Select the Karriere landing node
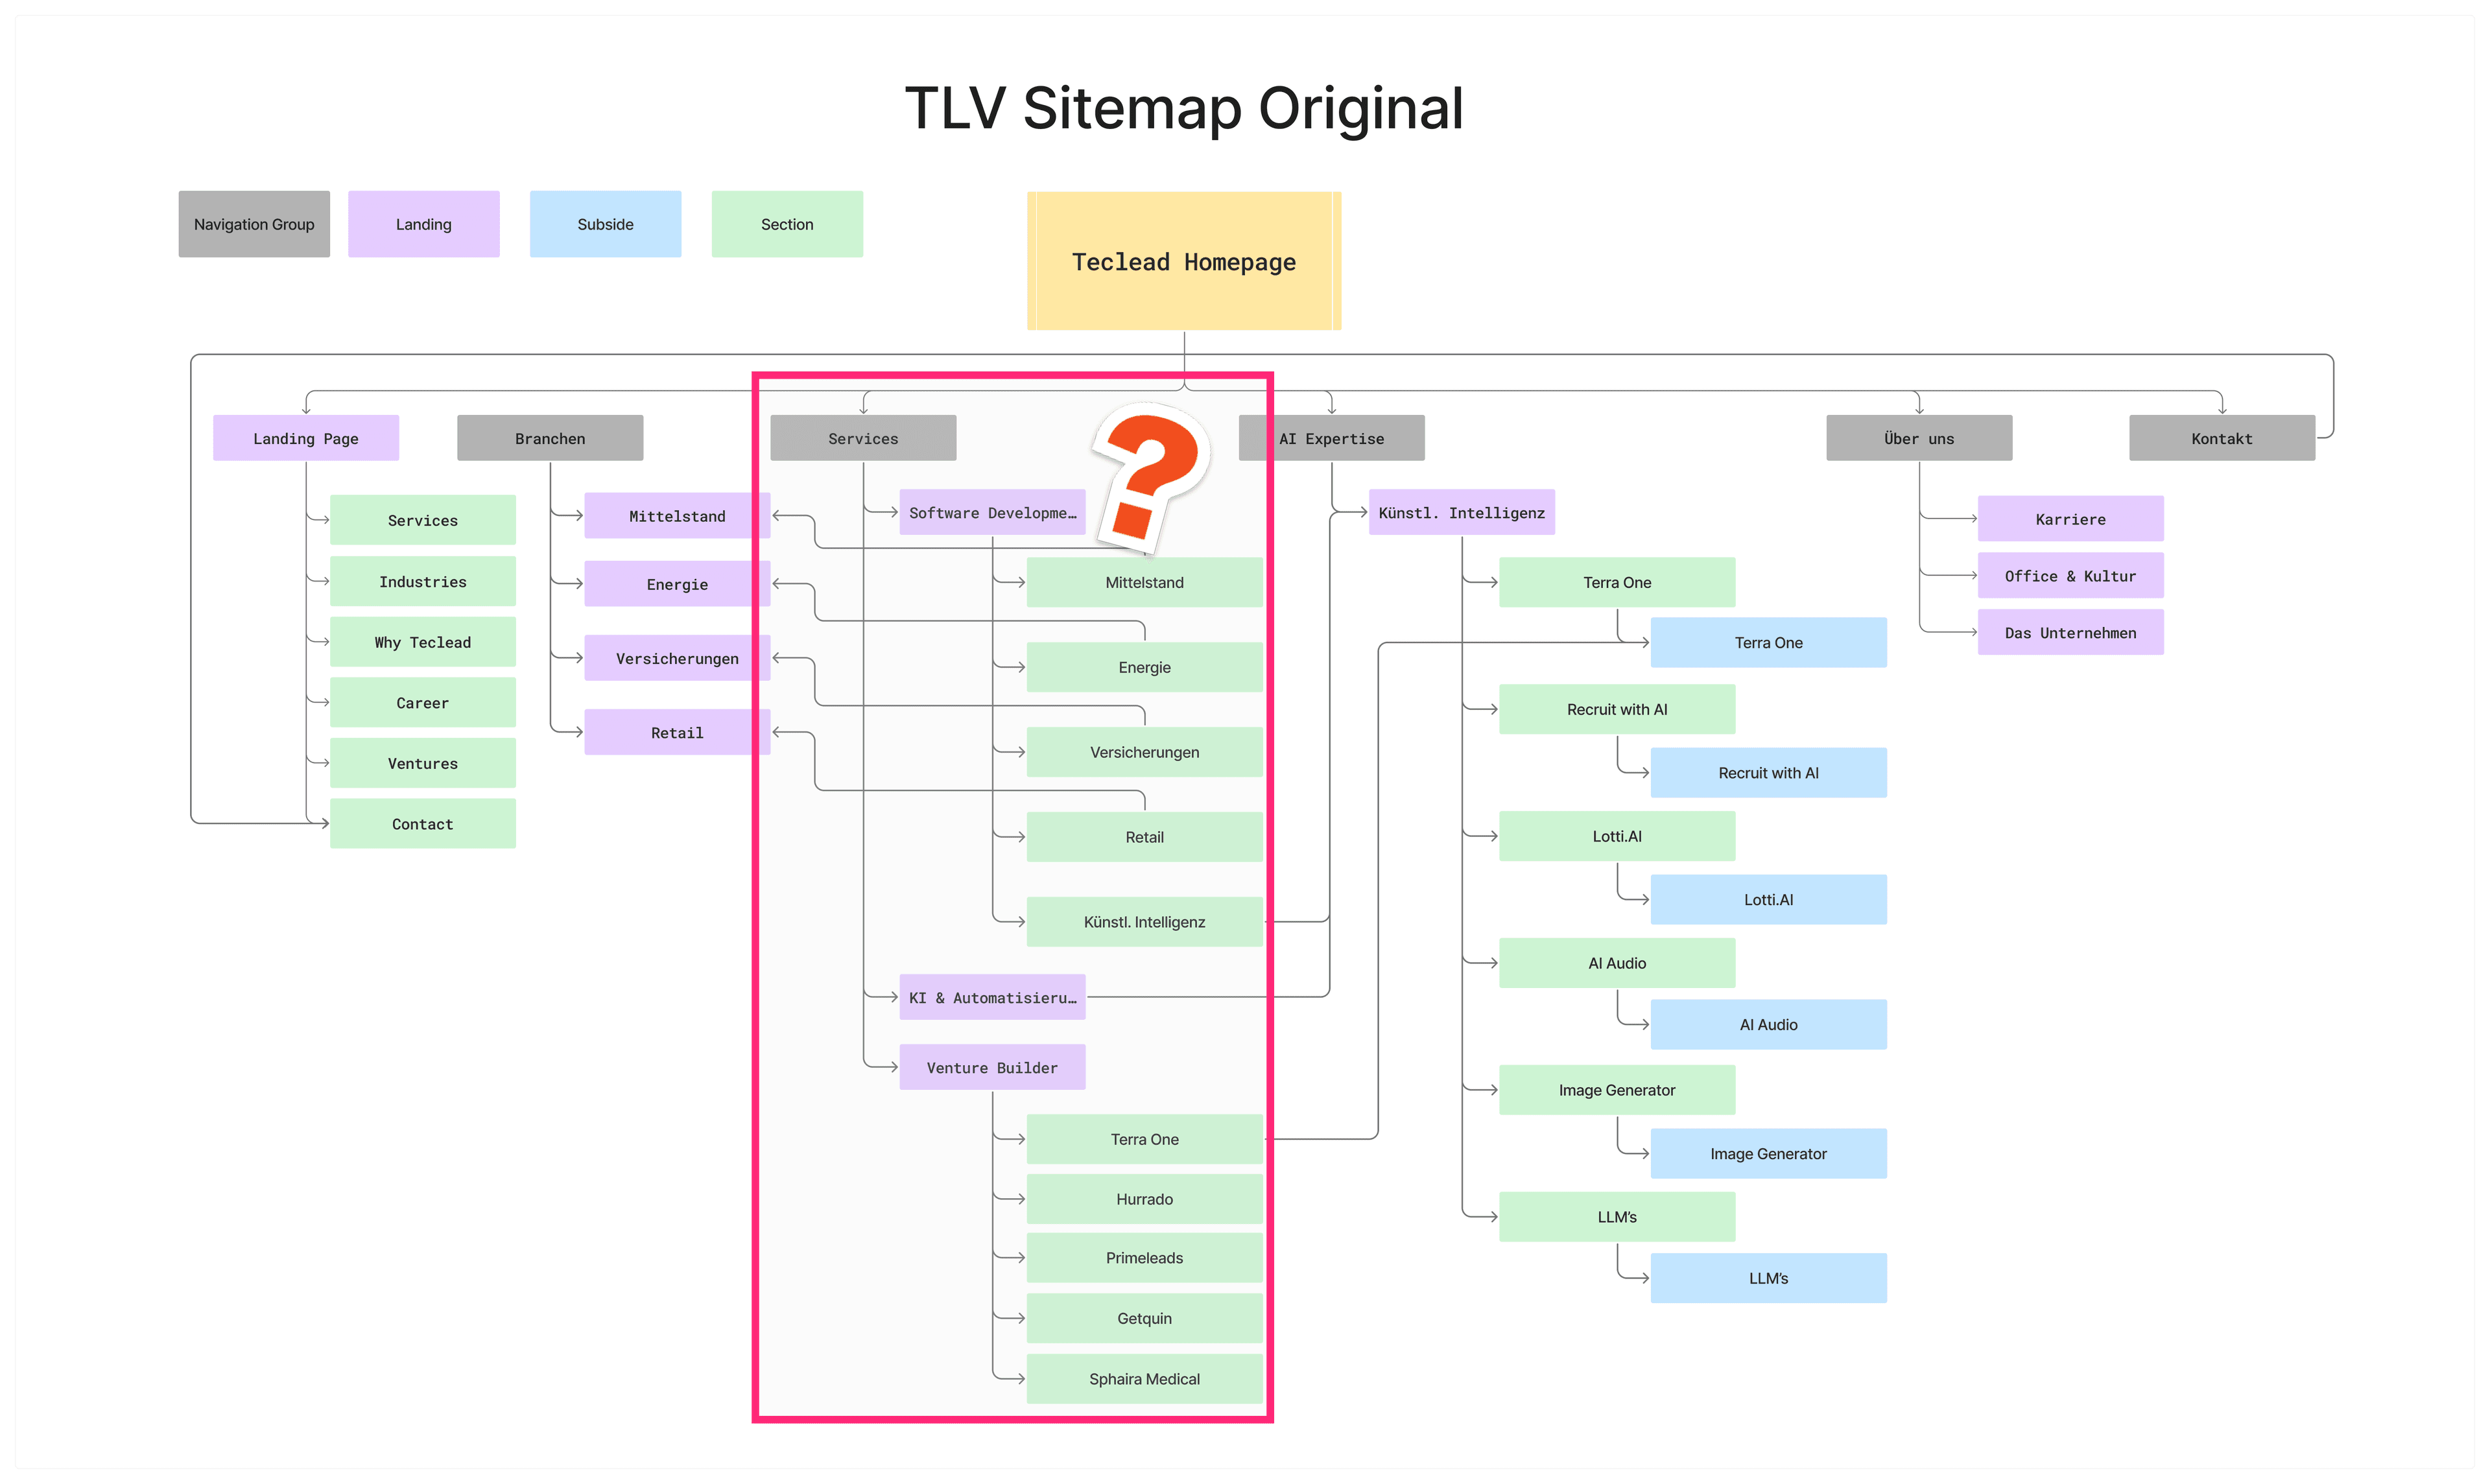Screen dimensions: 2490x1484 coord(2070,519)
